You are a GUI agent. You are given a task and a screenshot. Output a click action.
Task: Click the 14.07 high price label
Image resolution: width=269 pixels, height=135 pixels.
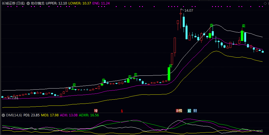coord(189,10)
